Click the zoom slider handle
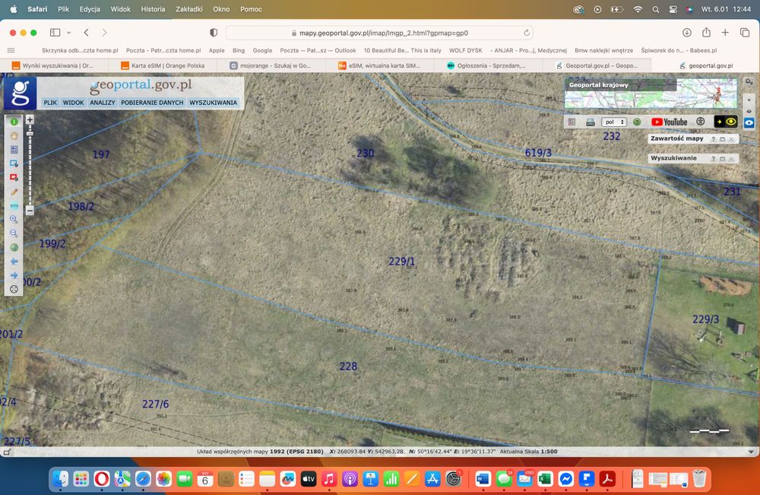The image size is (760, 495). coord(30,133)
